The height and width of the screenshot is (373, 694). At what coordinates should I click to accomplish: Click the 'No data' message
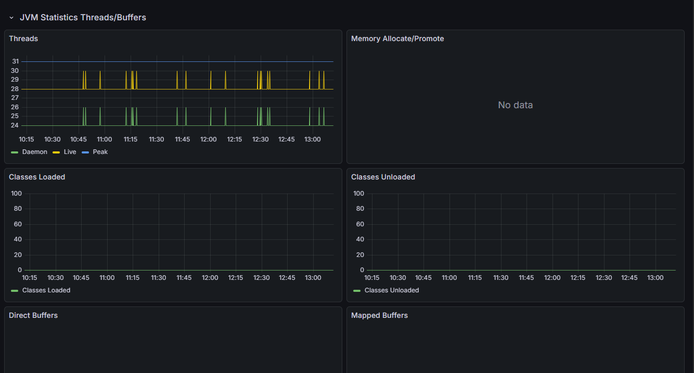515,105
